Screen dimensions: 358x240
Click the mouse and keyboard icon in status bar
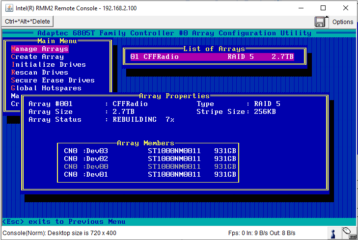pos(349,233)
